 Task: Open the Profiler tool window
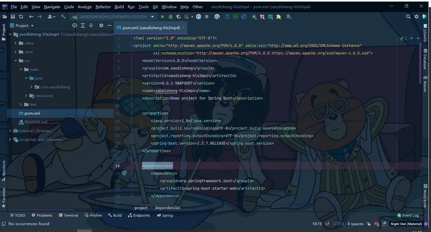tap(93, 215)
